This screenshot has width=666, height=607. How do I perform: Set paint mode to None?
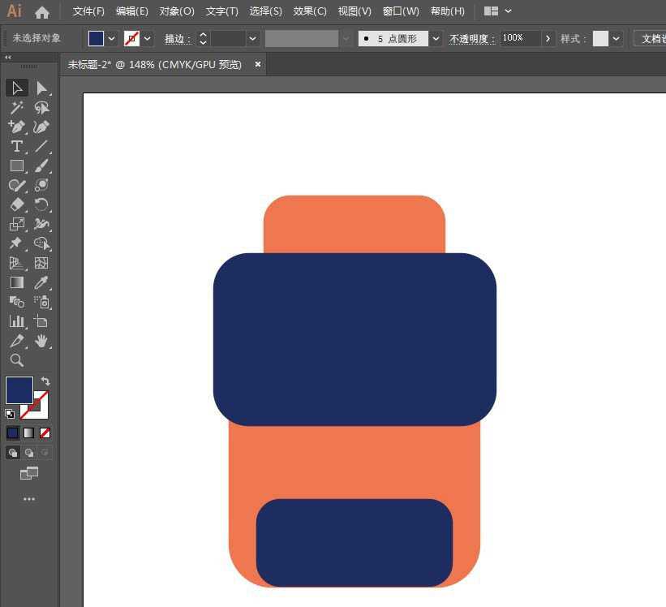(45, 433)
